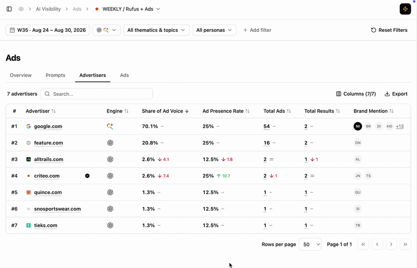Click Share of Ad Voice 70.1% cell
The height and width of the screenshot is (268, 417).
click(150, 126)
